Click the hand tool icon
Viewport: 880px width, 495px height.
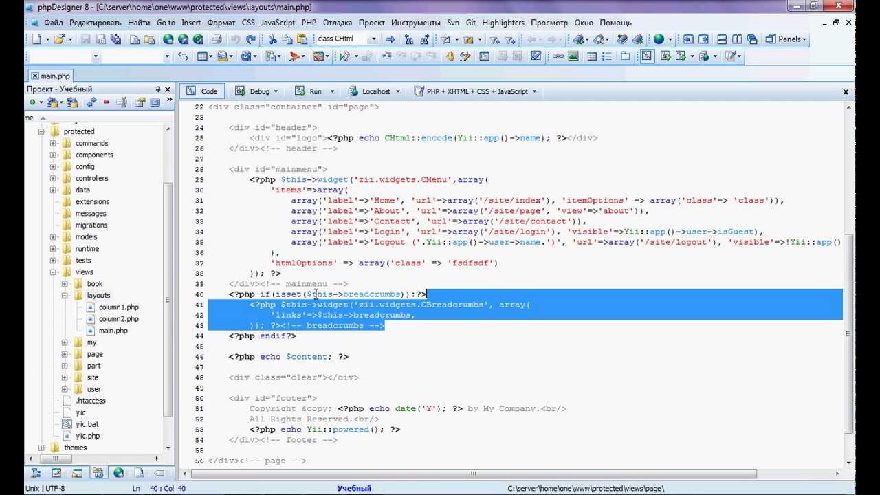(x=450, y=56)
